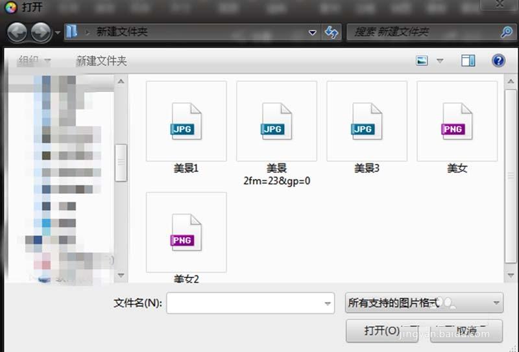Screen dimensions: 519x352
Task: Open the view options dropdown arrow
Action: 440,61
